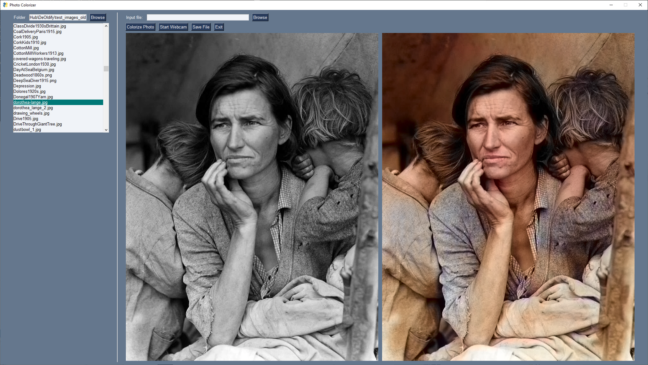Click inside the Input file text field
648x365 pixels.
coord(198,17)
